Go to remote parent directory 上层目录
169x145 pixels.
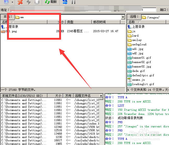pyautogui.click(x=136, y=26)
